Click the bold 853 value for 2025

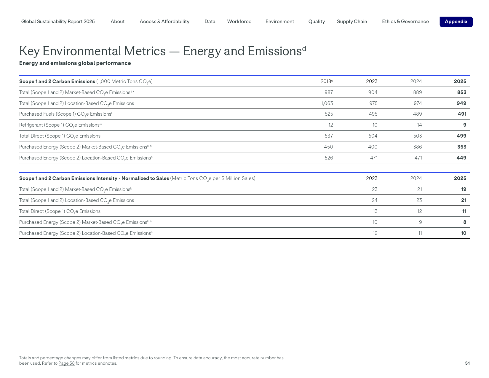(462, 92)
